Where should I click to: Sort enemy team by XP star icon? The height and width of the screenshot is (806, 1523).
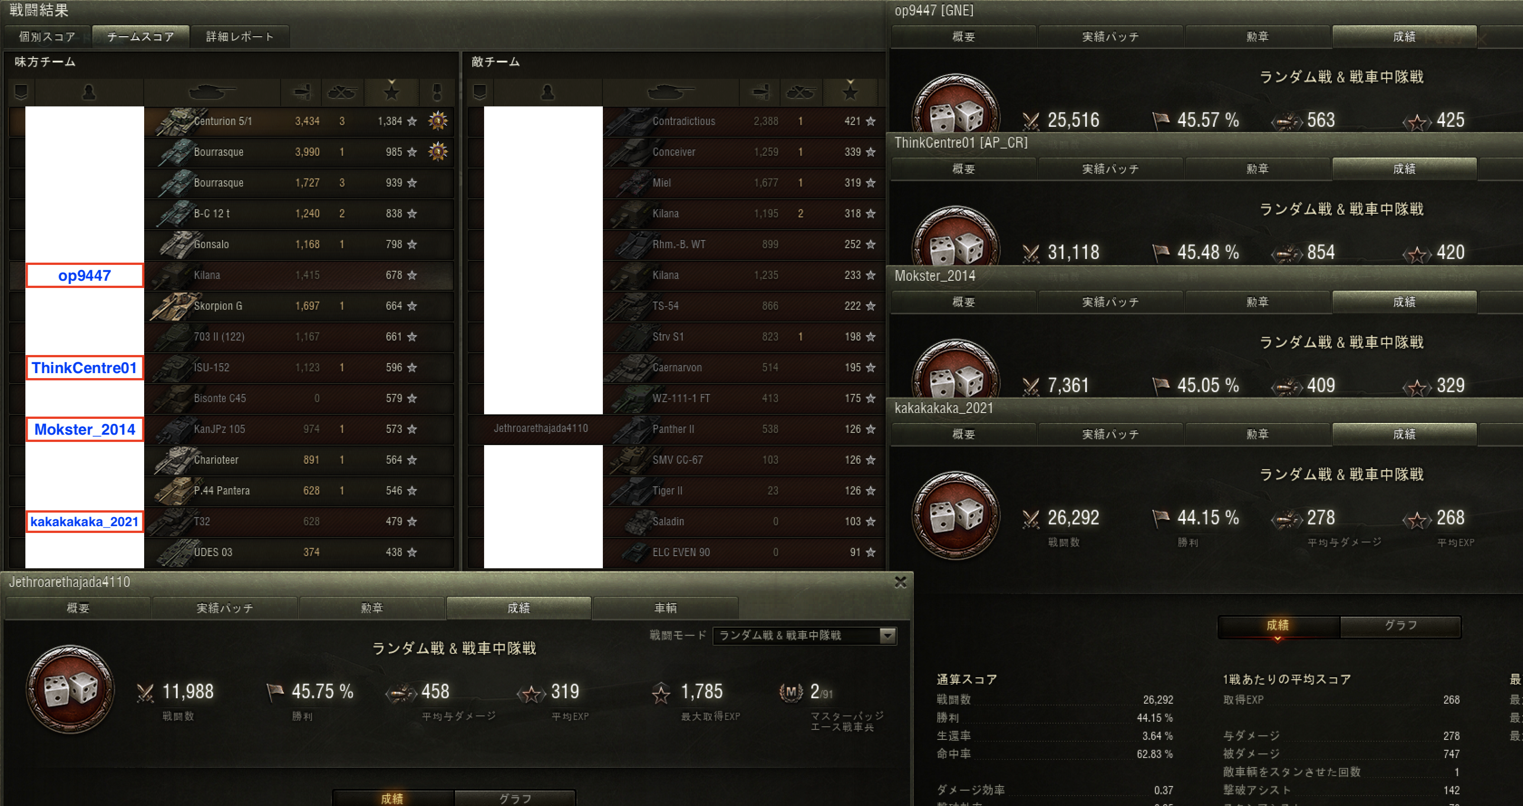850,92
